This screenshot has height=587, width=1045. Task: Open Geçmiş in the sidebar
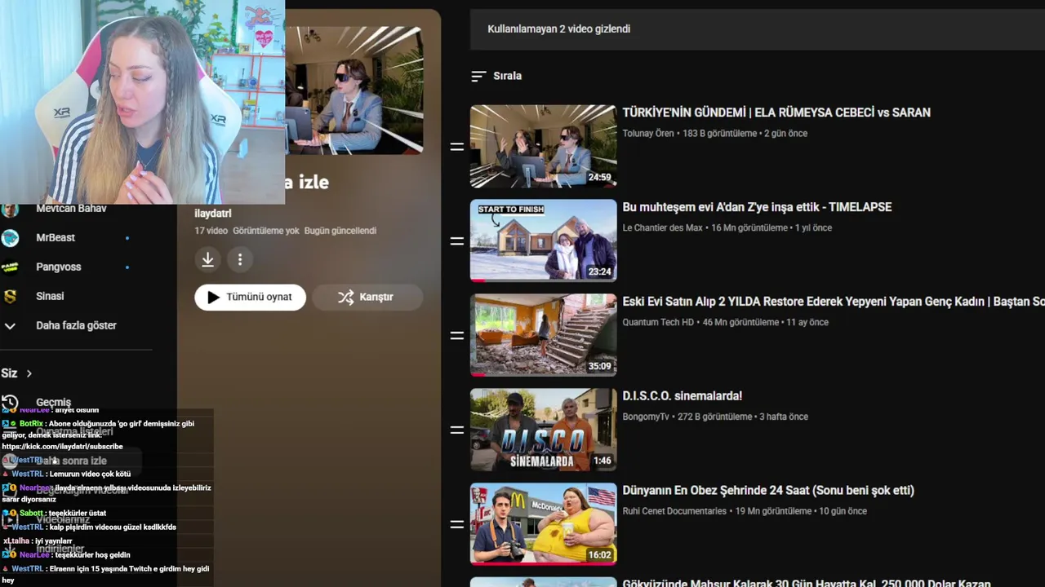tap(53, 403)
